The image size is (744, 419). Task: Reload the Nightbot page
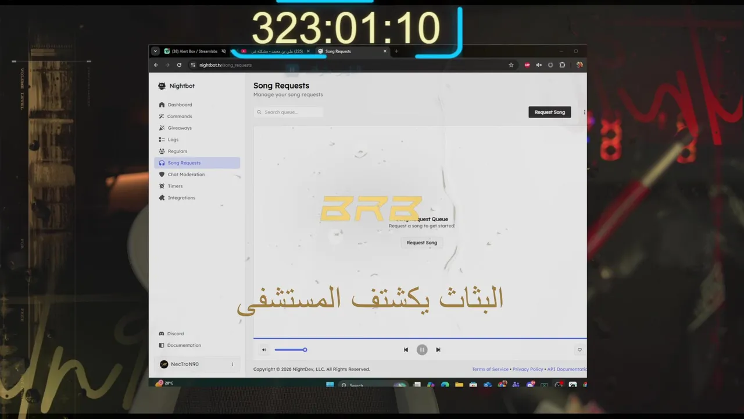[x=179, y=65]
